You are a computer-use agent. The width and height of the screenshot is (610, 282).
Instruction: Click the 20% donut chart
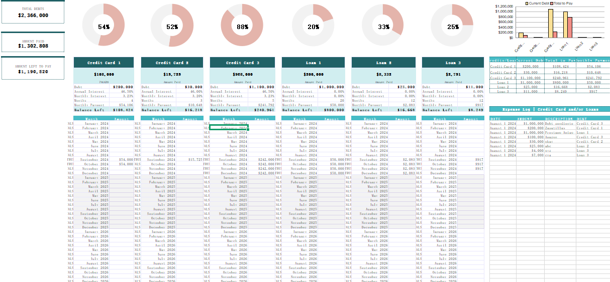coord(313,26)
